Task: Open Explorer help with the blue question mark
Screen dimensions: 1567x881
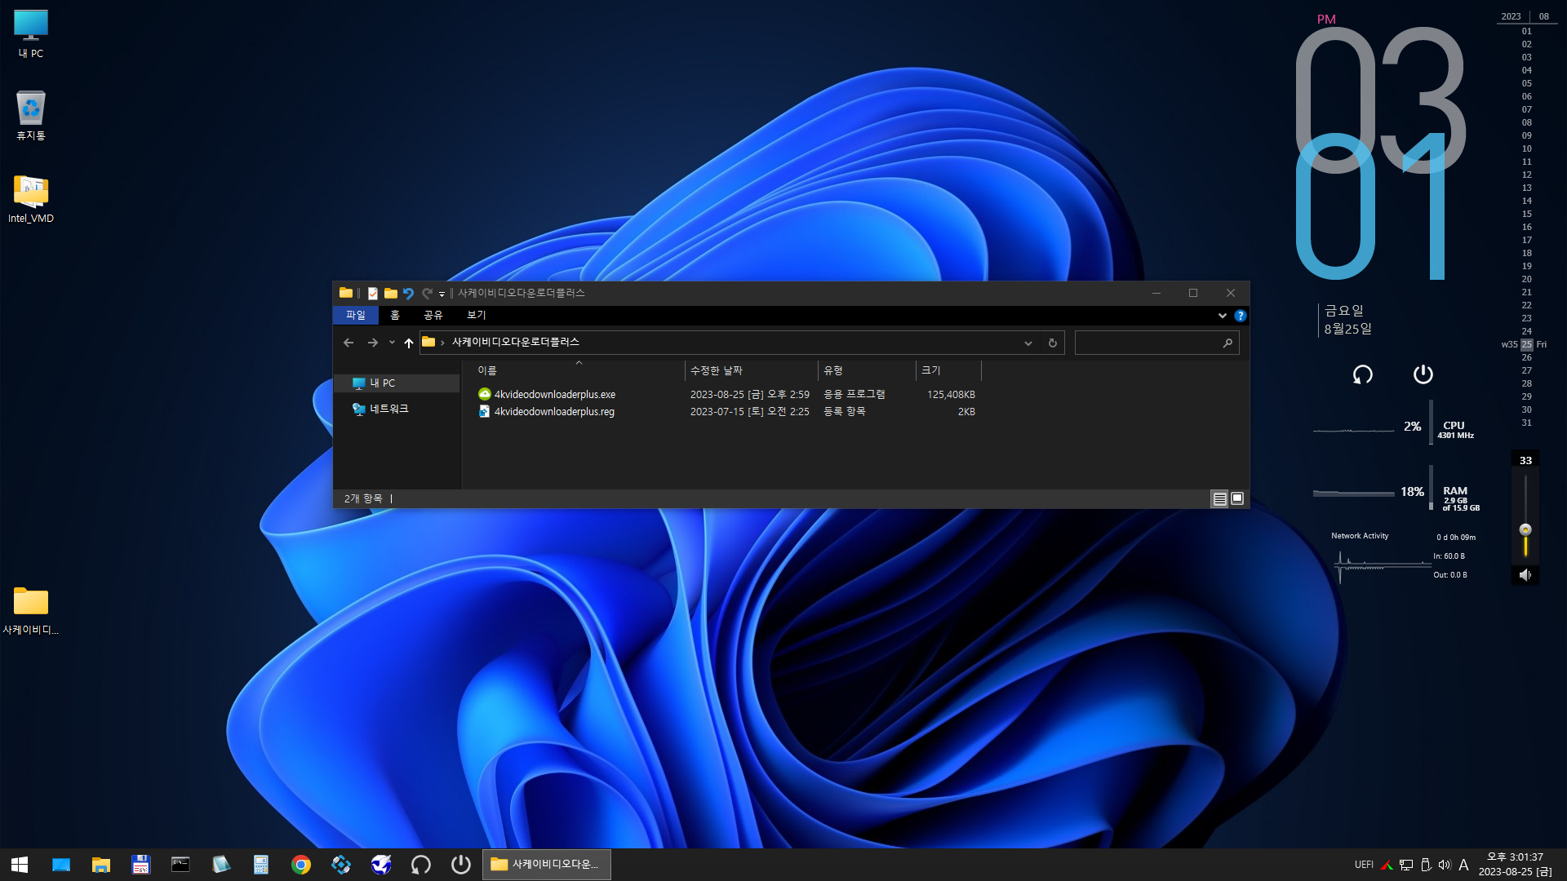Action: [x=1240, y=316]
